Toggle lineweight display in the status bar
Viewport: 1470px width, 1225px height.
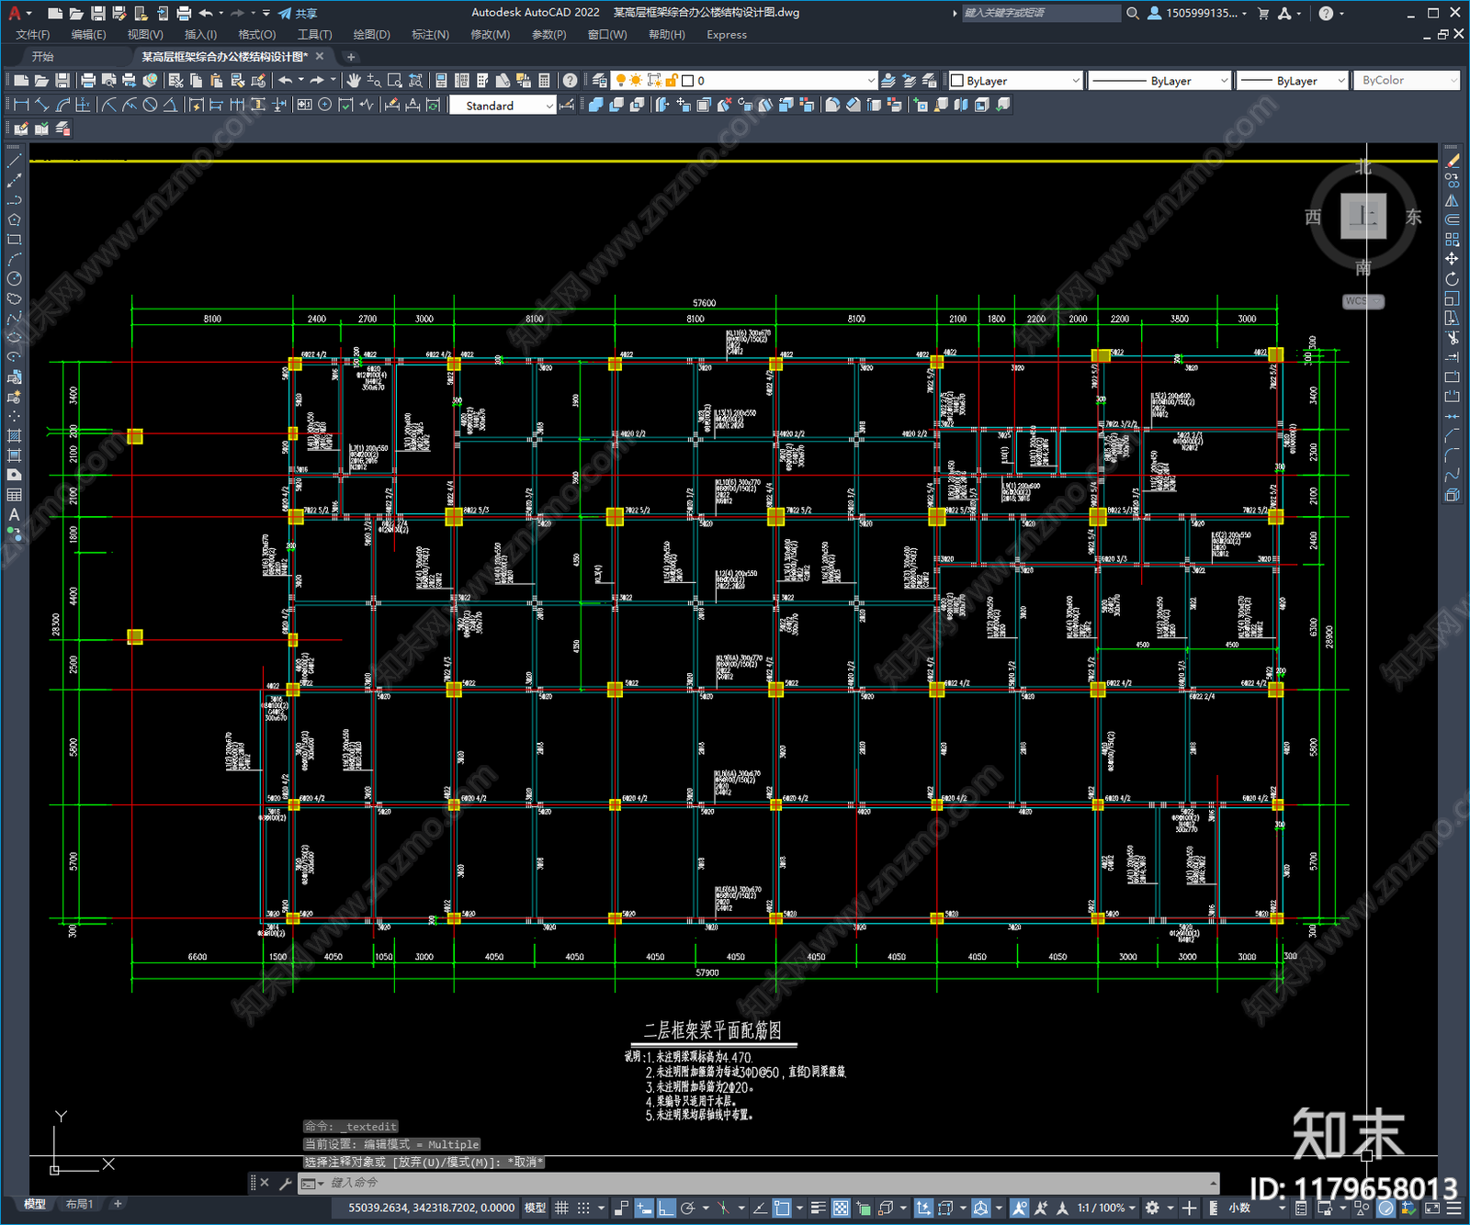pos(818,1208)
